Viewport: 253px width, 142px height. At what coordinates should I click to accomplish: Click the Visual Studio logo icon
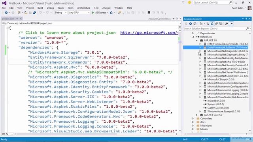click(x=4, y=3)
